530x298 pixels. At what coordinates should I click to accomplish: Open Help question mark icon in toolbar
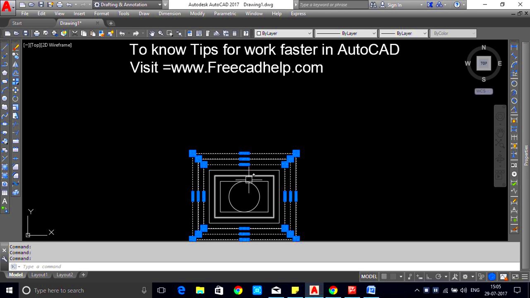coord(246,34)
